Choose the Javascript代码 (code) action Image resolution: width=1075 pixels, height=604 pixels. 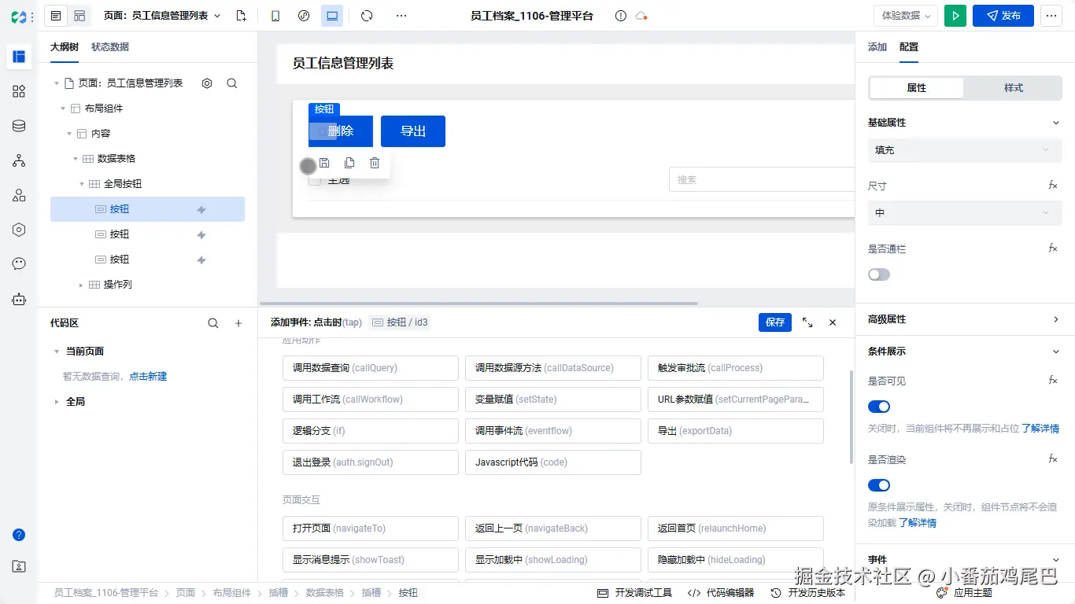pos(553,462)
